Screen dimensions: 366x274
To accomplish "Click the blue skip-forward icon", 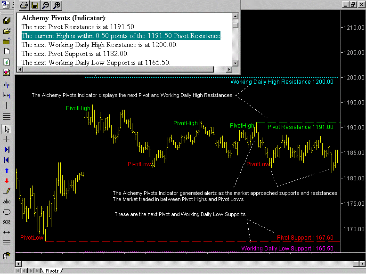I will 7,150.
